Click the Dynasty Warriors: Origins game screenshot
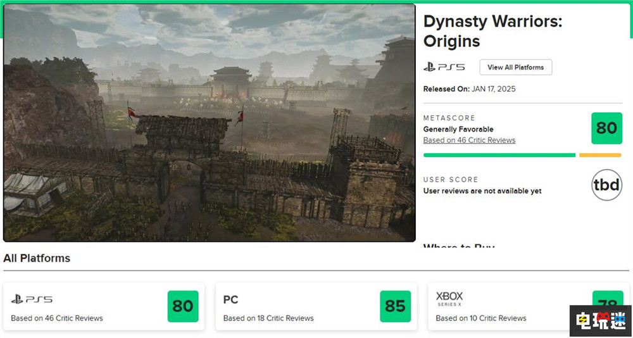The width and height of the screenshot is (633, 338). point(209,123)
